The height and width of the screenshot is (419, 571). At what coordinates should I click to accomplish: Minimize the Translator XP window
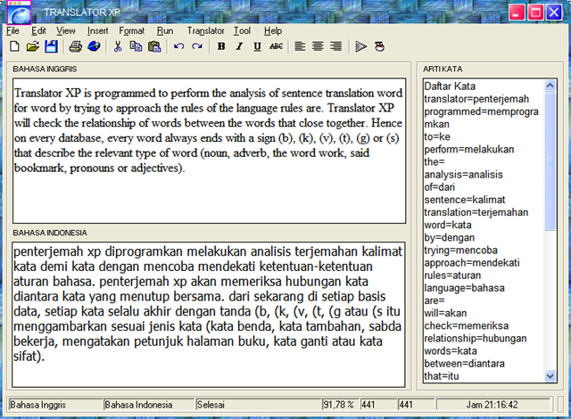point(517,12)
